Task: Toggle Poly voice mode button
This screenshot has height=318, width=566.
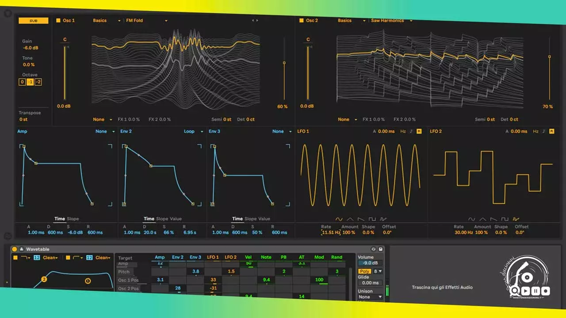Action: click(x=364, y=271)
